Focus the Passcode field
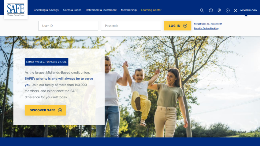Viewport: 260px width, 146px height. click(131, 26)
